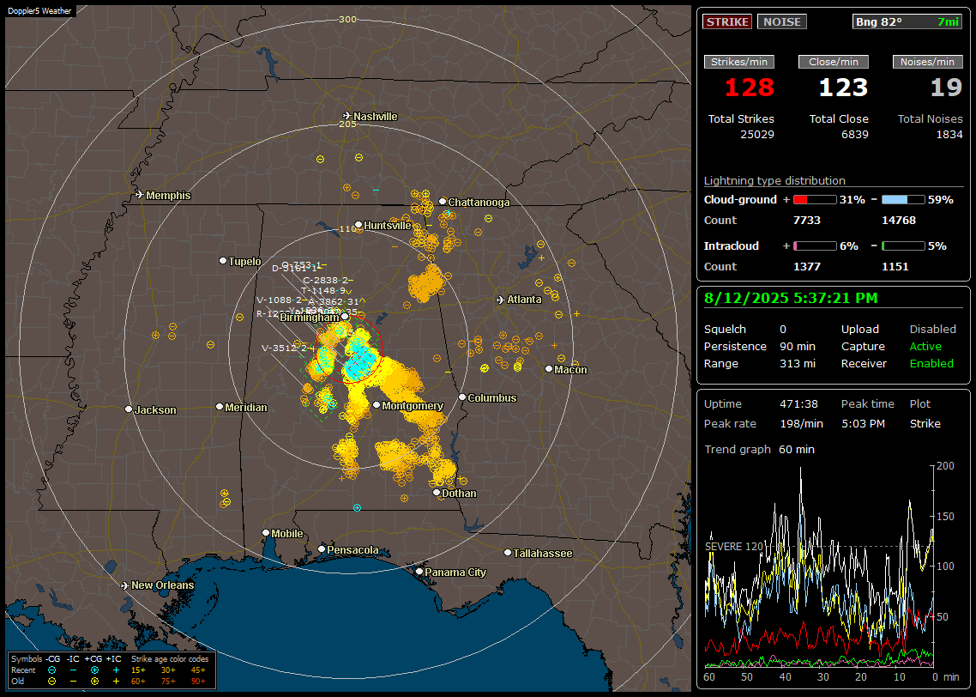The image size is (976, 697).
Task: Click the Memphis airport icon
Action: coord(140,195)
